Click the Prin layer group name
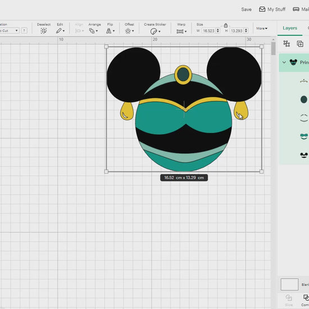 305,62
